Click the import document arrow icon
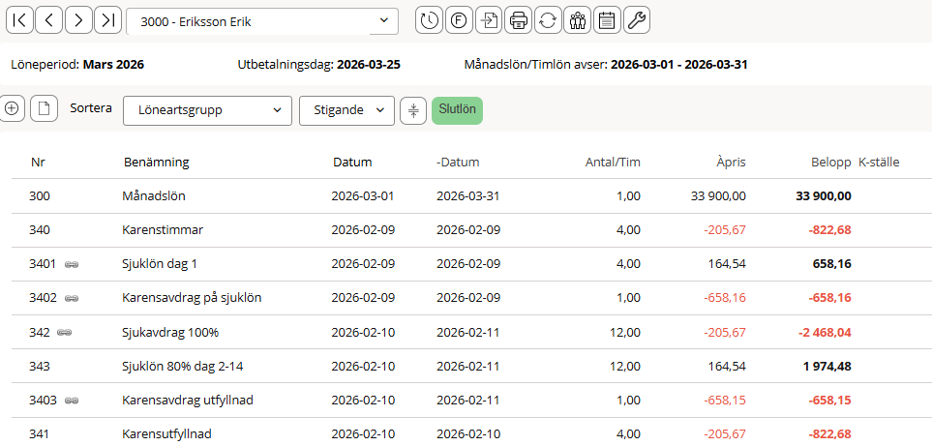Screen dimensions: 932x446 click(x=489, y=20)
